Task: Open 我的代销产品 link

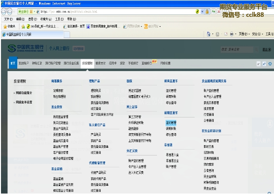Action: click(x=98, y=179)
